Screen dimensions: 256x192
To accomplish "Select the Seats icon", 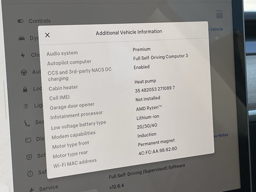I will 27,123.
